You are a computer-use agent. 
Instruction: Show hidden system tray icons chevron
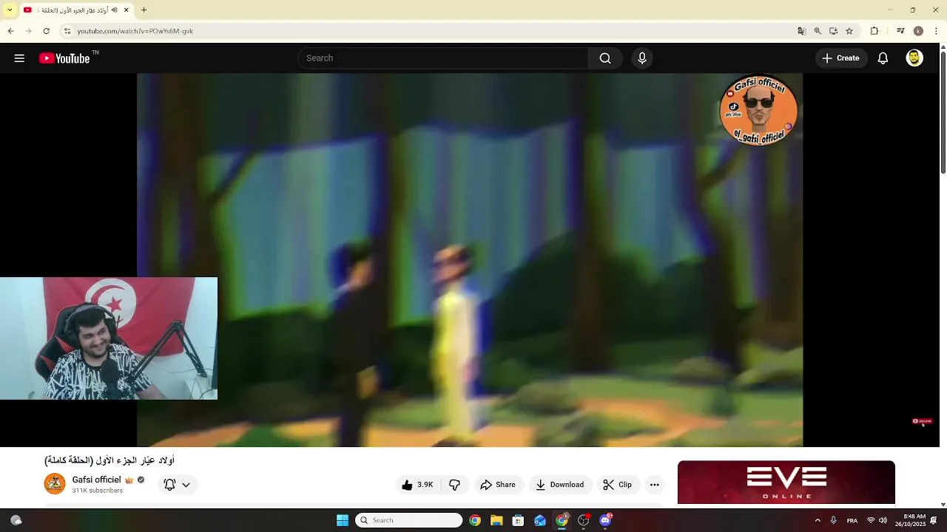click(x=818, y=520)
